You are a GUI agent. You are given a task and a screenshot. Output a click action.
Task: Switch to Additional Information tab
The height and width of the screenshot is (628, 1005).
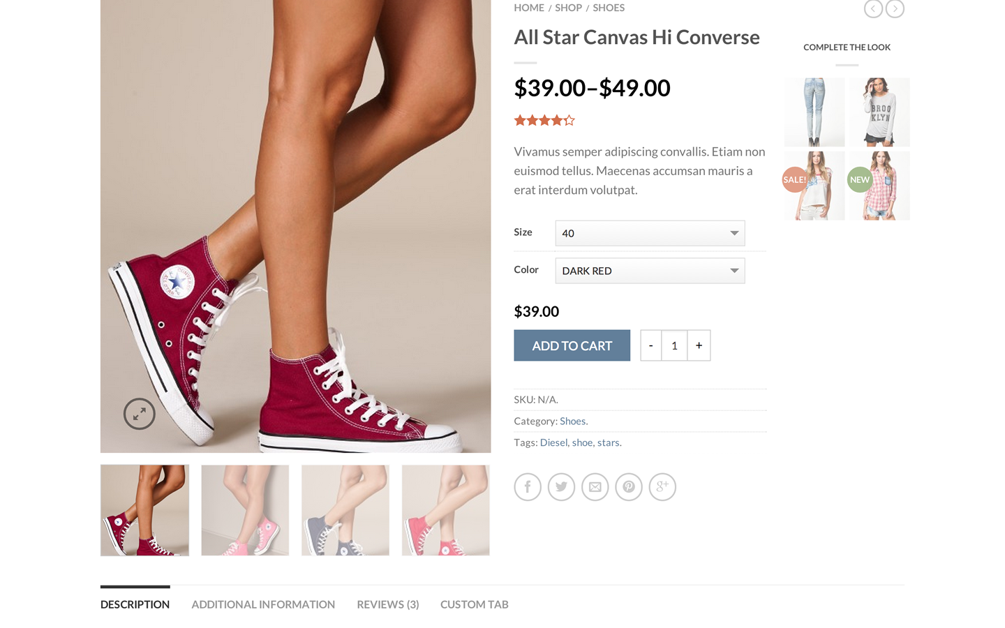tap(263, 604)
